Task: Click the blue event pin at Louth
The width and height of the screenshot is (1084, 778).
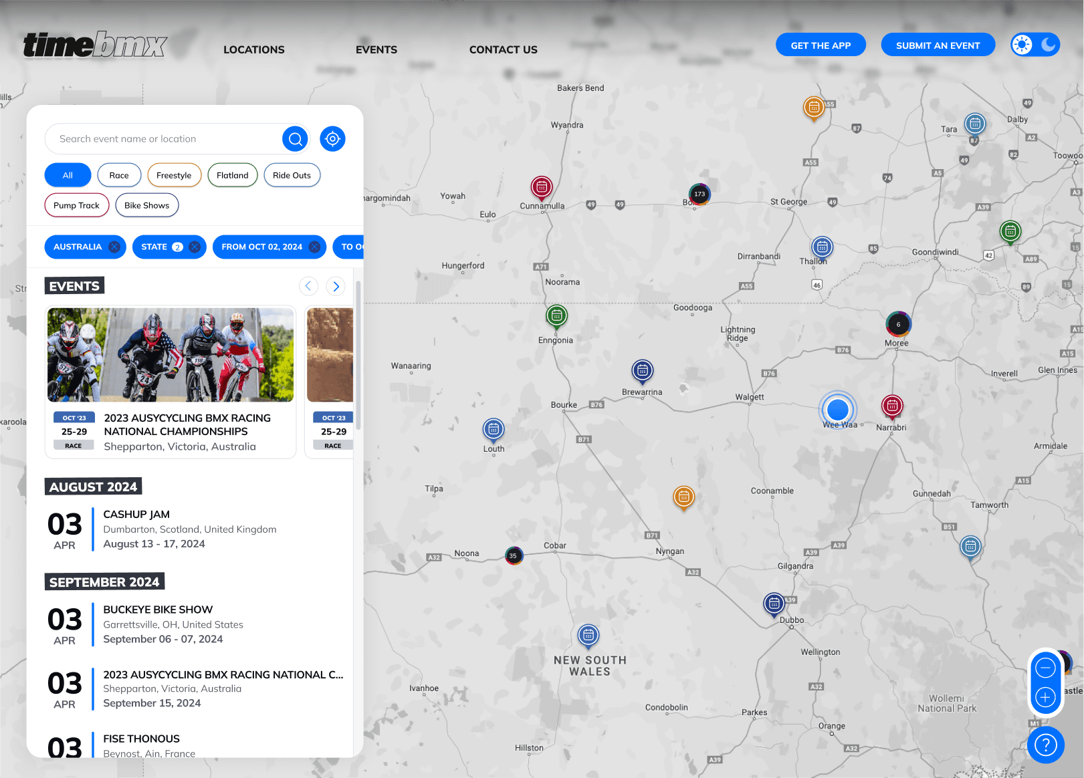Action: [494, 430]
